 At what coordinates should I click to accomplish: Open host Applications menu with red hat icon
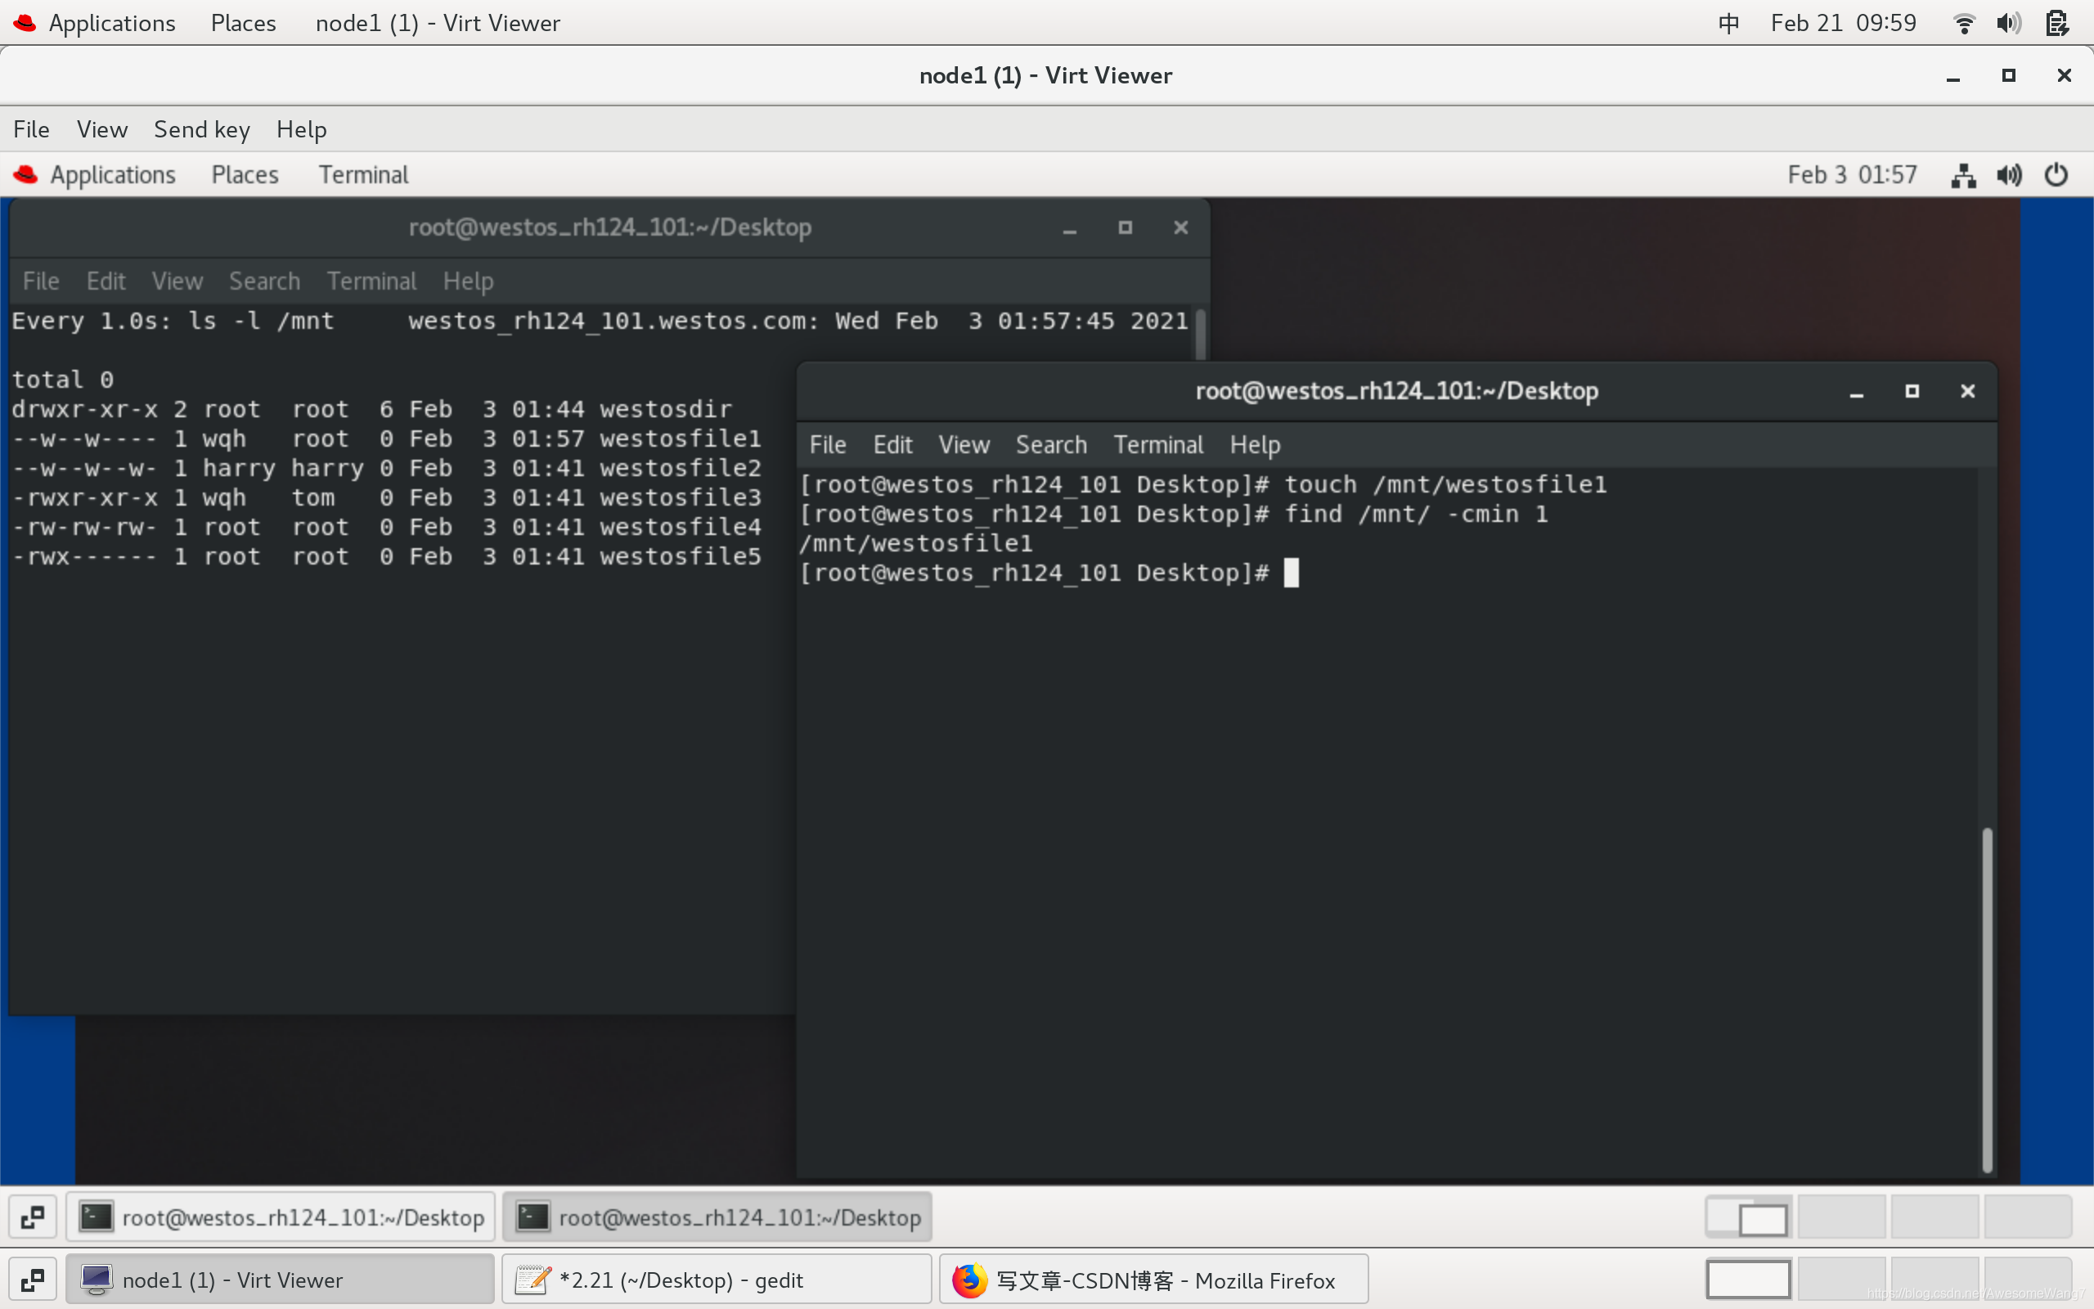[94, 24]
